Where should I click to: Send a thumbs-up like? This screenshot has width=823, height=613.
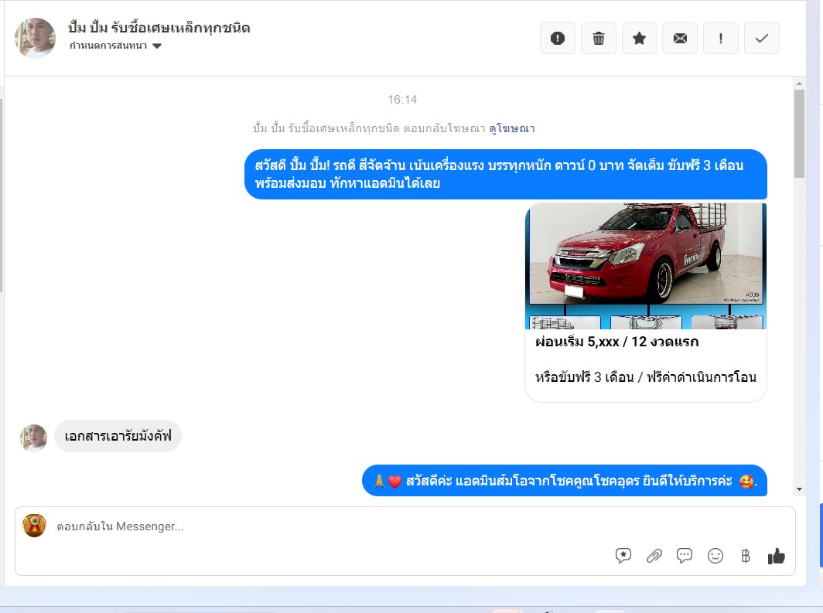tap(776, 556)
